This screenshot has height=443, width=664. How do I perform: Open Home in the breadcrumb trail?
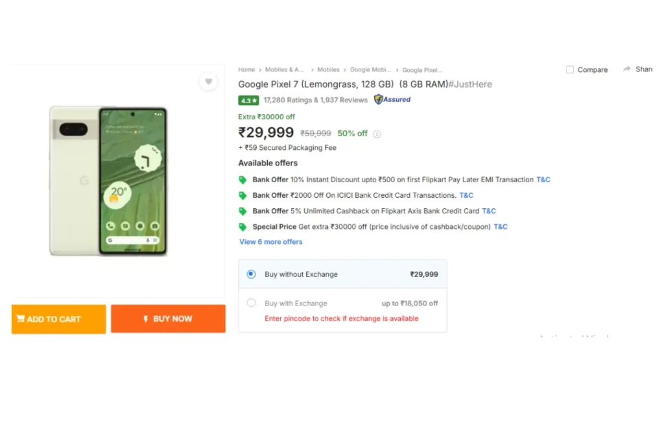coord(246,69)
